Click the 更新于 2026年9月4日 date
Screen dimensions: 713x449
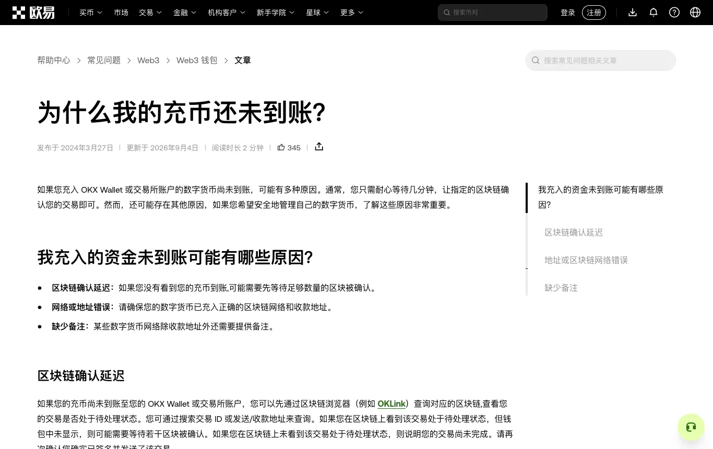pos(162,148)
